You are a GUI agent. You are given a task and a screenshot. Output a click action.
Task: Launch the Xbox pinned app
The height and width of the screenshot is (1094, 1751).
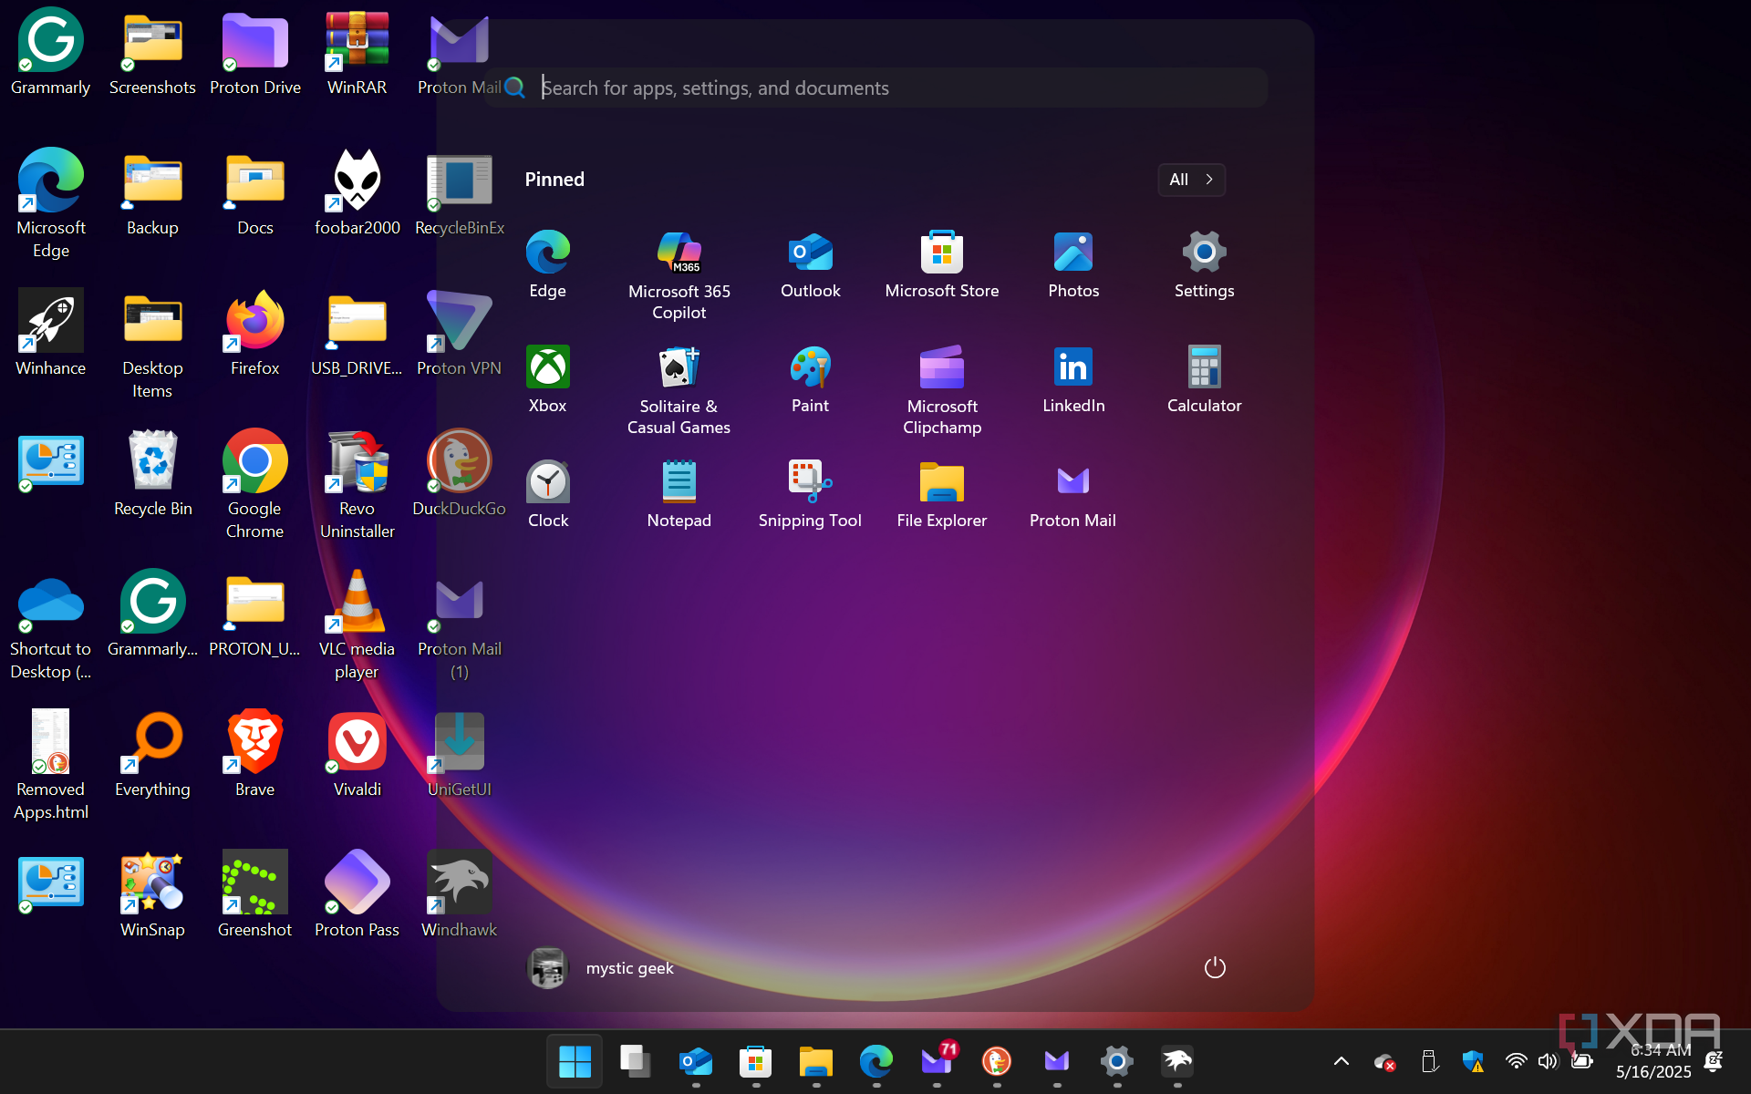tap(547, 379)
